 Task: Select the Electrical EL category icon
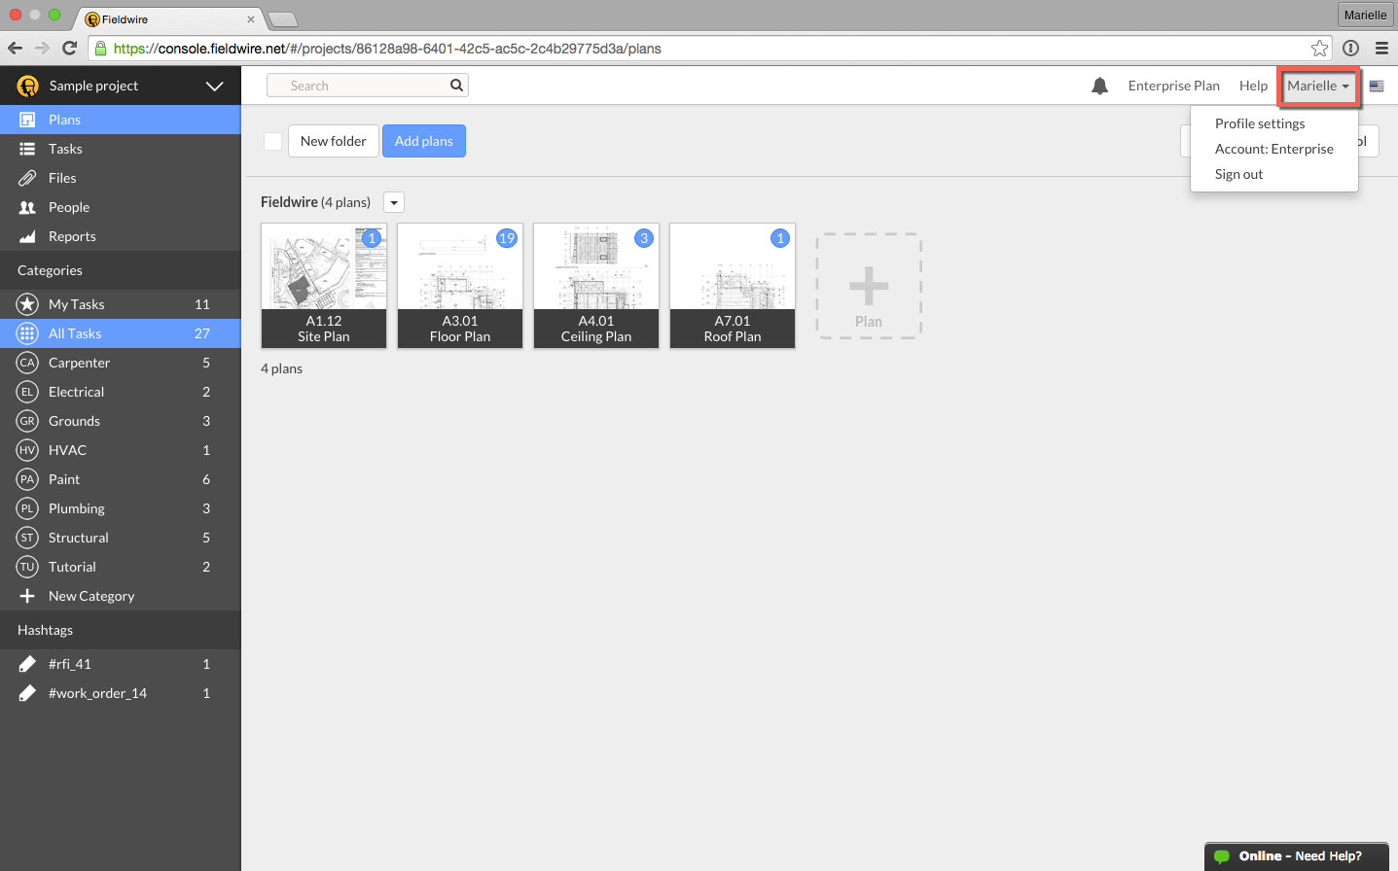[27, 392]
